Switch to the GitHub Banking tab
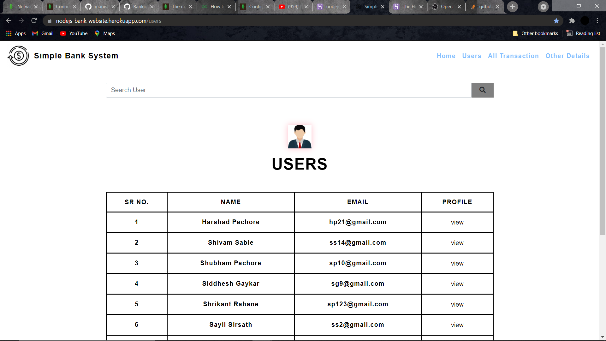The image size is (606, 341). coord(137,6)
